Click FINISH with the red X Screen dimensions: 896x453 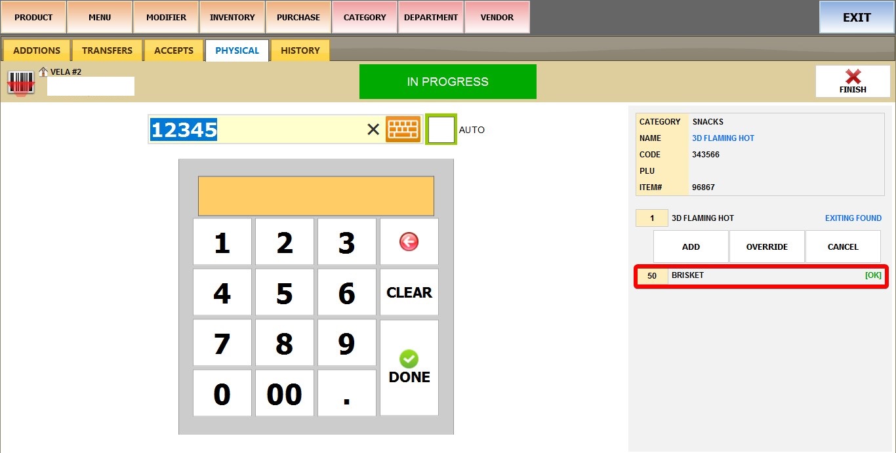[x=852, y=82]
